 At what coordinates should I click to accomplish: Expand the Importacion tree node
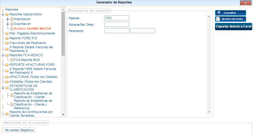(7, 19)
